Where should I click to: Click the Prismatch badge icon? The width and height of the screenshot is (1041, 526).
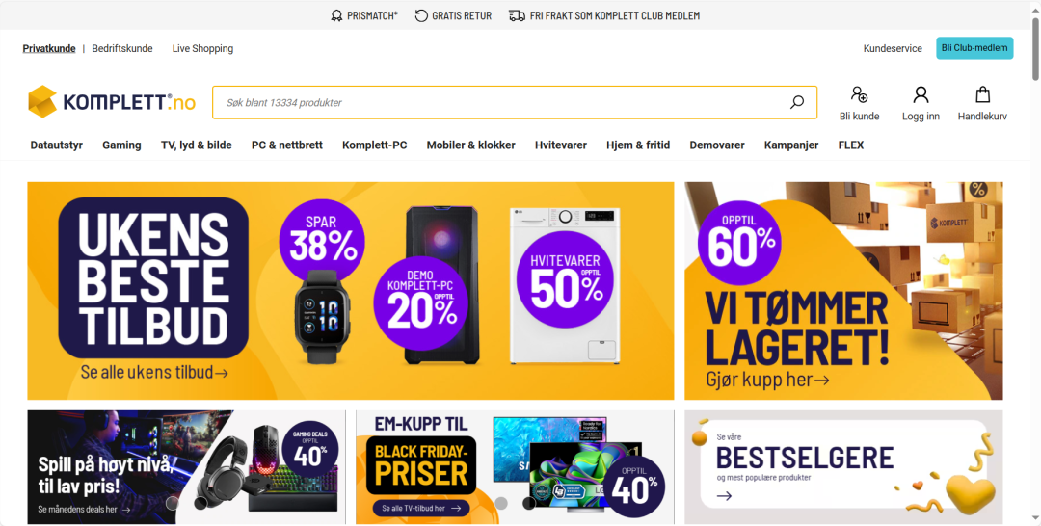tap(337, 16)
